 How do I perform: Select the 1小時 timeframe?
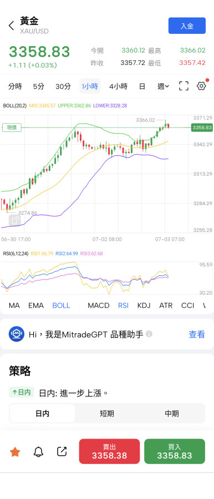[90, 86]
